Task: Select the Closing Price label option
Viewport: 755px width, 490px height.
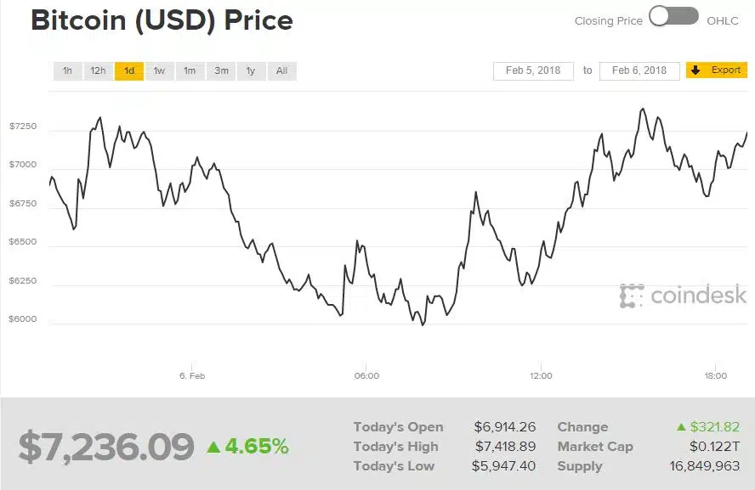Action: [x=609, y=20]
